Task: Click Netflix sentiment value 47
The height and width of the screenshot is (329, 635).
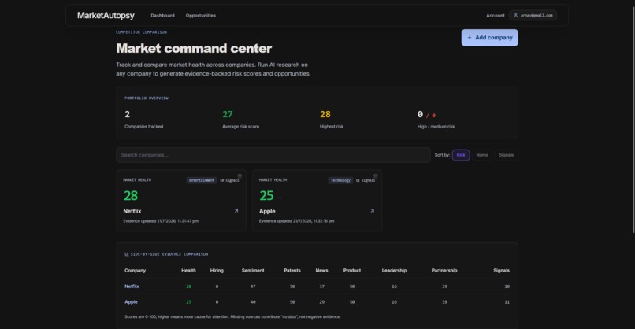Action: [253, 286]
